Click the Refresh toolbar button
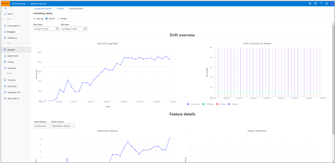Screen dimensions: 335x163 tap(62, 19)
